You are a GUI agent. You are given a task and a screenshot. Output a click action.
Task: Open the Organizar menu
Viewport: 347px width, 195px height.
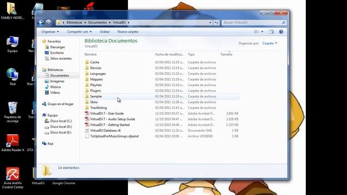click(50, 32)
